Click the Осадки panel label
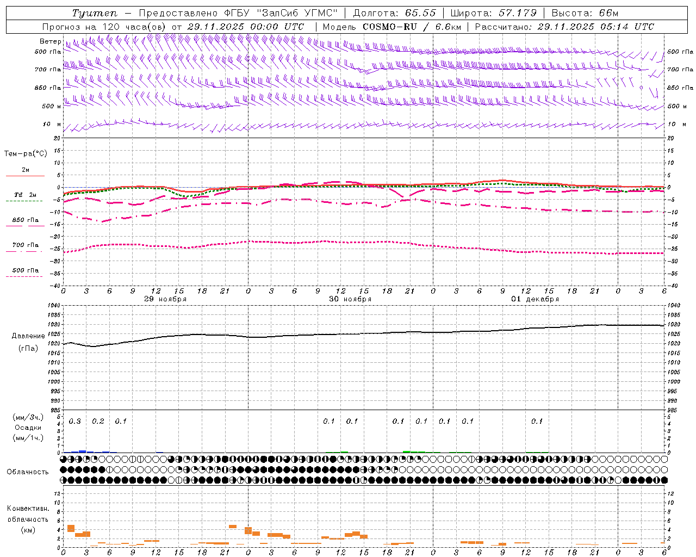 pos(28,428)
